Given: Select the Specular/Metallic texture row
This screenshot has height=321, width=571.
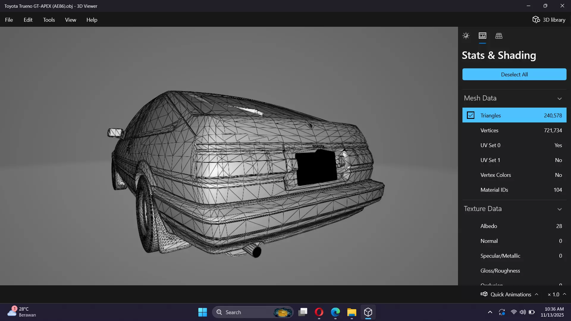Looking at the screenshot, I should [514, 256].
